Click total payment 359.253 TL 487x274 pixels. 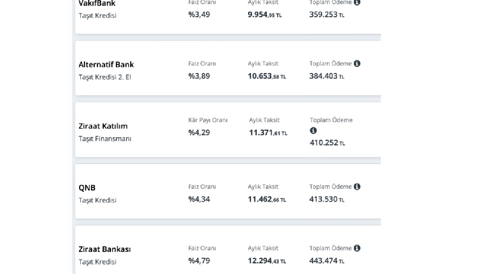click(327, 14)
